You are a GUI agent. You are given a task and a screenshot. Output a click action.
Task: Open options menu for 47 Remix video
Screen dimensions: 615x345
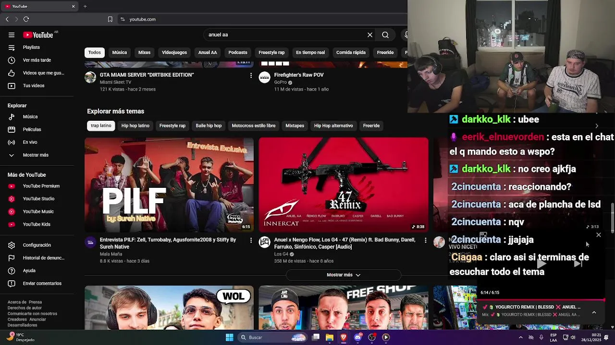(x=425, y=240)
